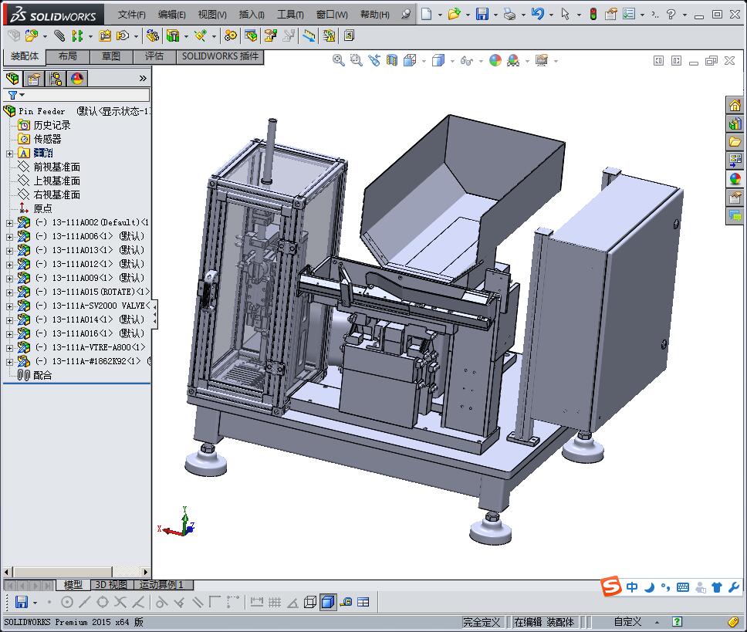
Task: Switch to the 评估 tab
Action: click(x=154, y=56)
